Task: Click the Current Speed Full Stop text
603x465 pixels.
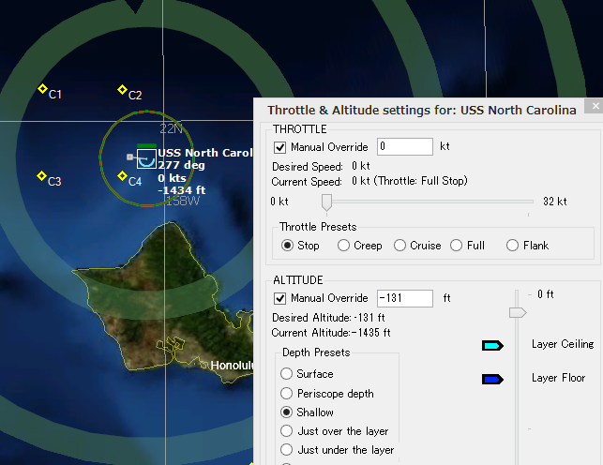Action: coord(369,181)
